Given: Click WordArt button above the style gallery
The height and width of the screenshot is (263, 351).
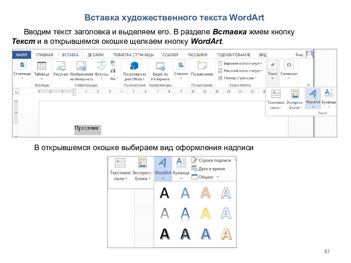Looking at the screenshot, I should 163,169.
